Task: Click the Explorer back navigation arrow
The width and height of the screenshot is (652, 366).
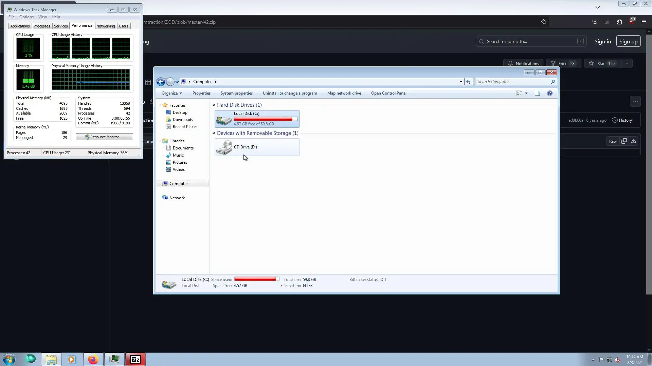Action: (x=161, y=82)
